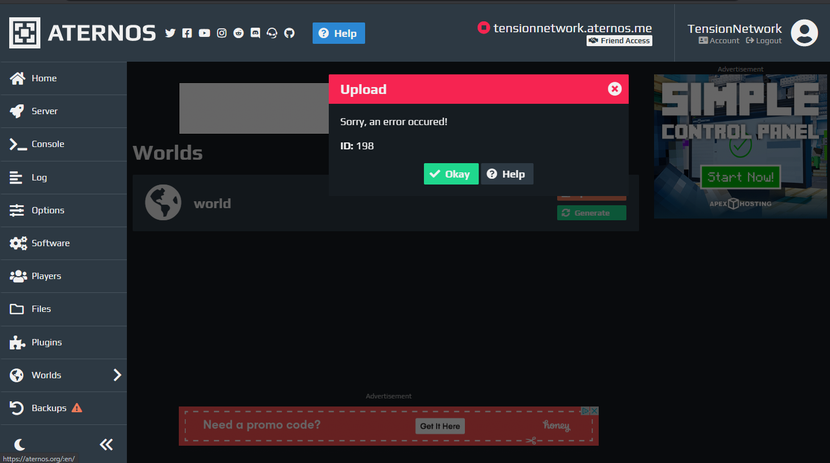Image resolution: width=830 pixels, height=463 pixels.
Task: Open the Files page
Action: pyautogui.click(x=63, y=309)
